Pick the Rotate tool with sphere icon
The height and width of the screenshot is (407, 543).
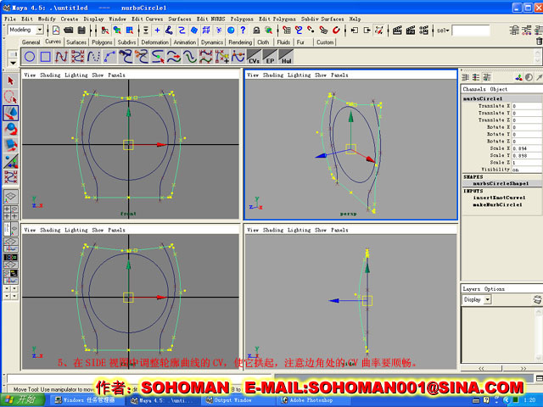click(x=10, y=129)
